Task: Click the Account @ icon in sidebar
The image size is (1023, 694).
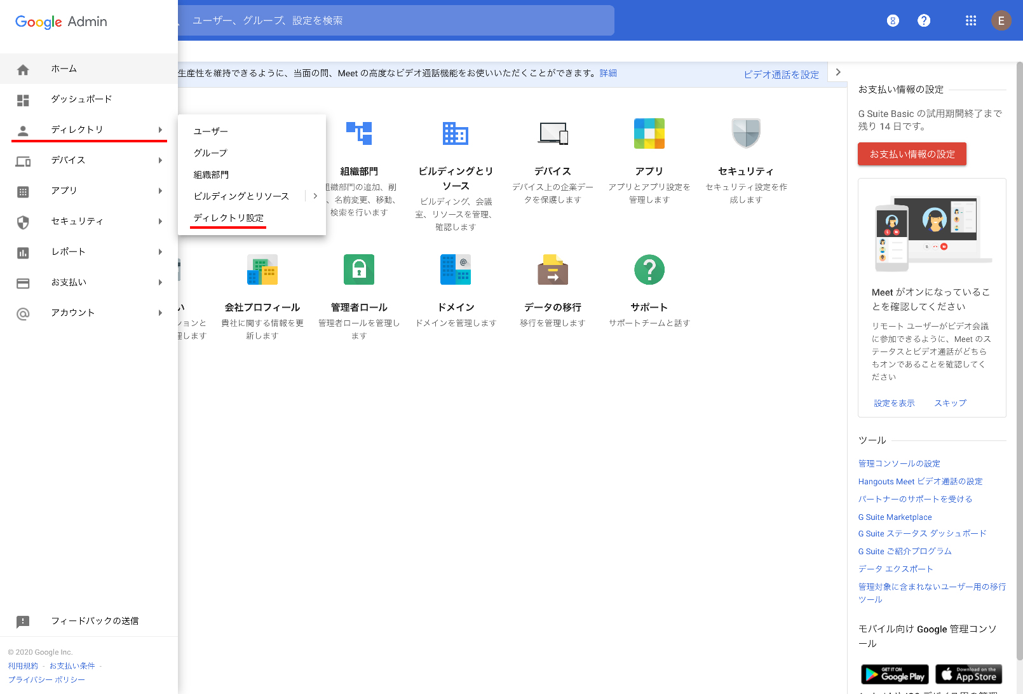Action: click(23, 313)
